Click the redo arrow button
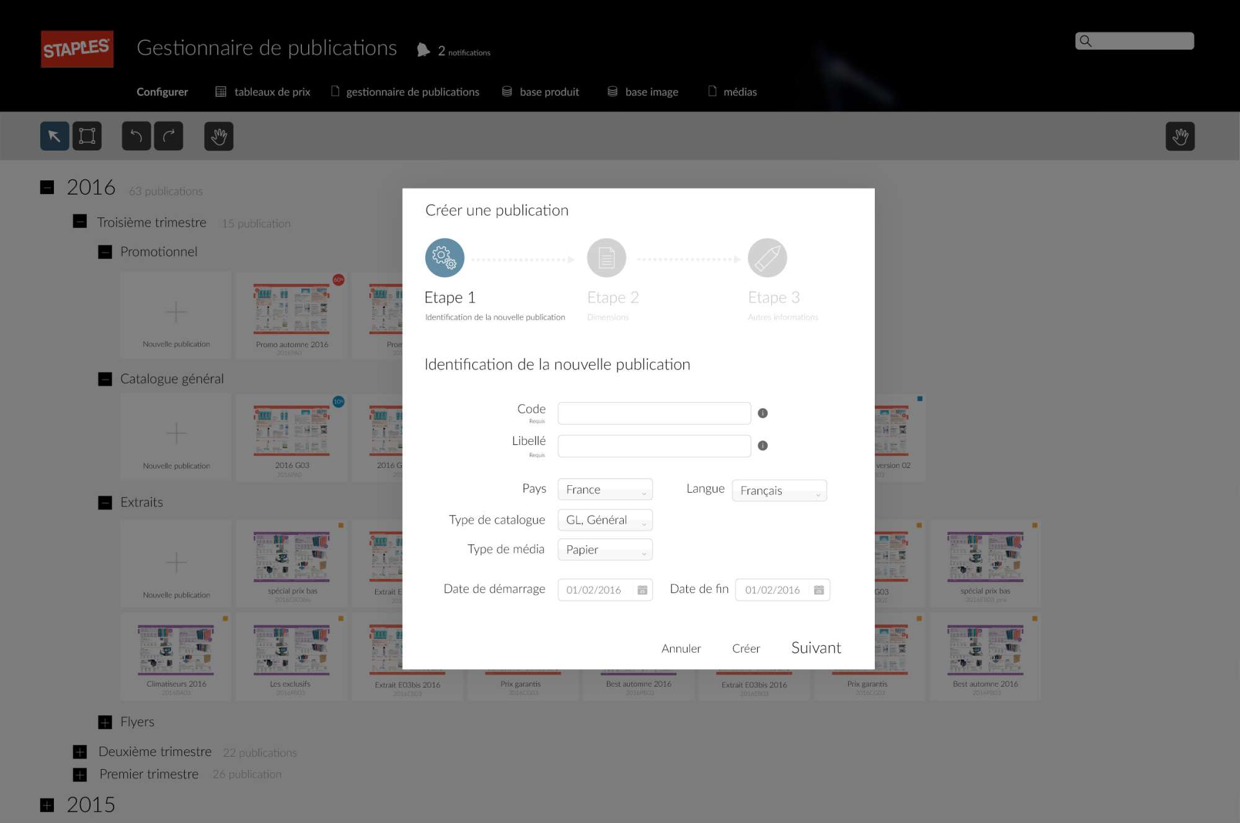Screen dimensions: 1240x823 (169, 136)
